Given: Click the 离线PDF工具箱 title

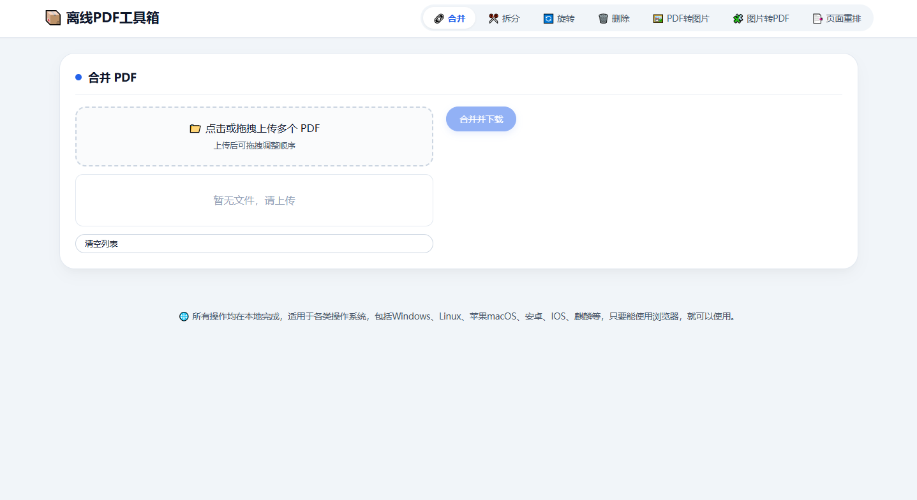Looking at the screenshot, I should [112, 18].
